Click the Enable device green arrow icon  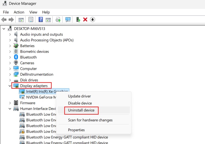point(78,20)
